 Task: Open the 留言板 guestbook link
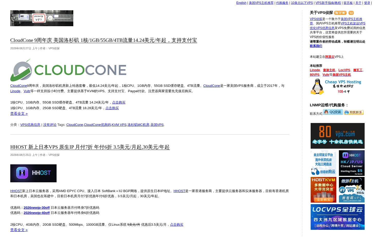click(x=348, y=3)
